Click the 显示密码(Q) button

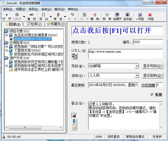pyautogui.click(x=152, y=76)
